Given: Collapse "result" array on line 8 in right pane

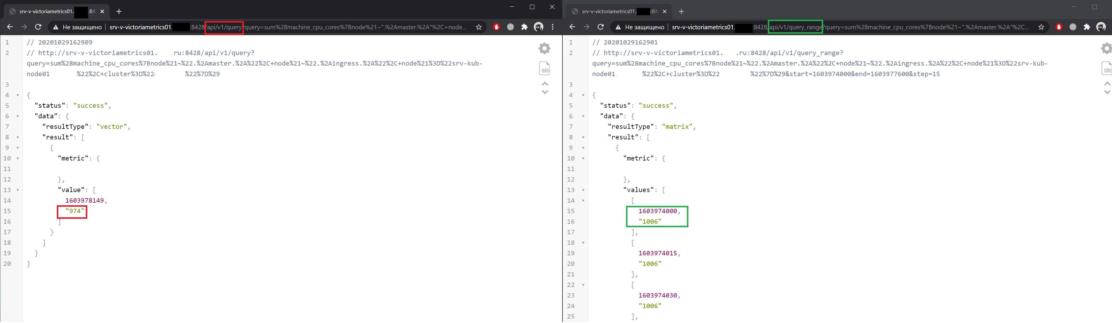Looking at the screenshot, I should tap(583, 138).
